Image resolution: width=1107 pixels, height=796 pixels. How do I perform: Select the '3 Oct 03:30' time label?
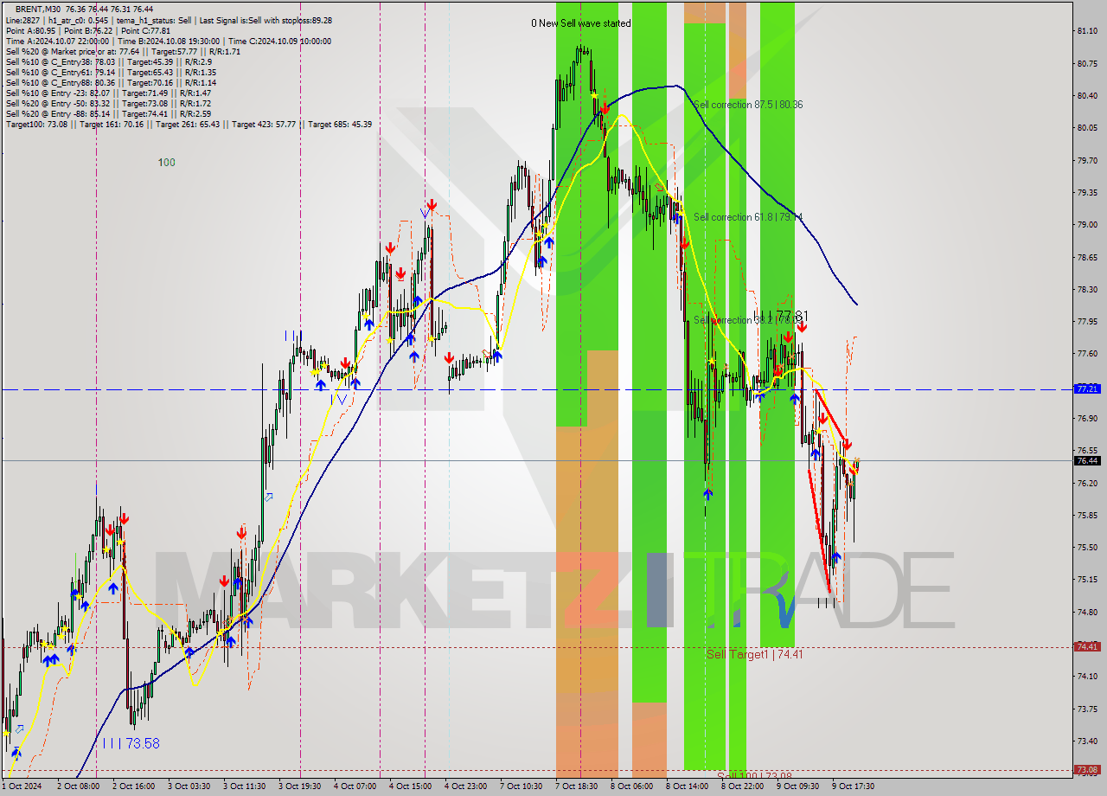189,786
